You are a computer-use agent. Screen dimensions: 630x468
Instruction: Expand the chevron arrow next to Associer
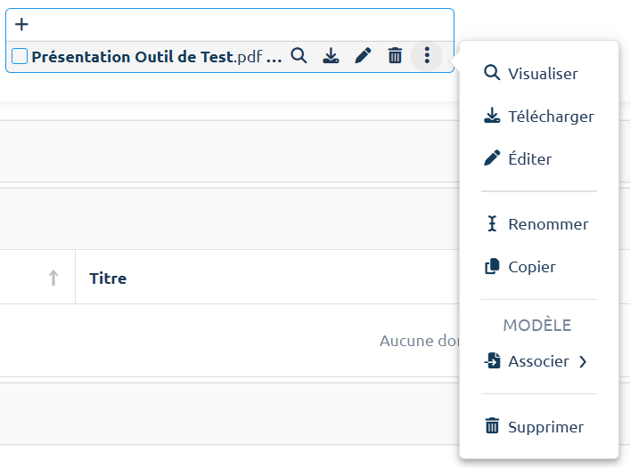tap(583, 361)
